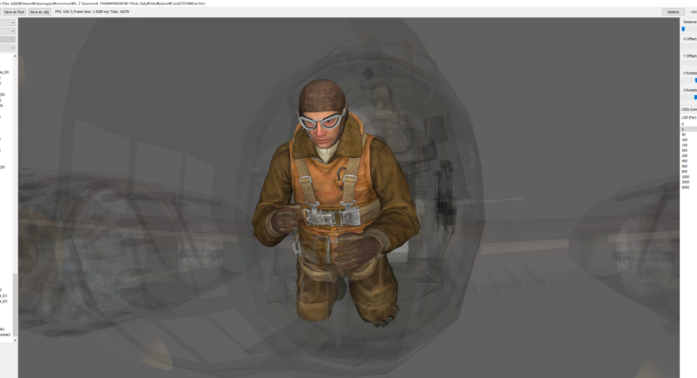Click the Distance slider thumb
This screenshot has height=378, width=697.
[683, 29]
